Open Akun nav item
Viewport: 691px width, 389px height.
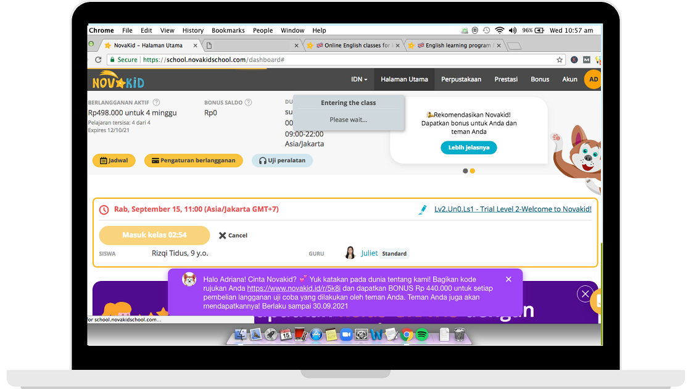point(569,80)
